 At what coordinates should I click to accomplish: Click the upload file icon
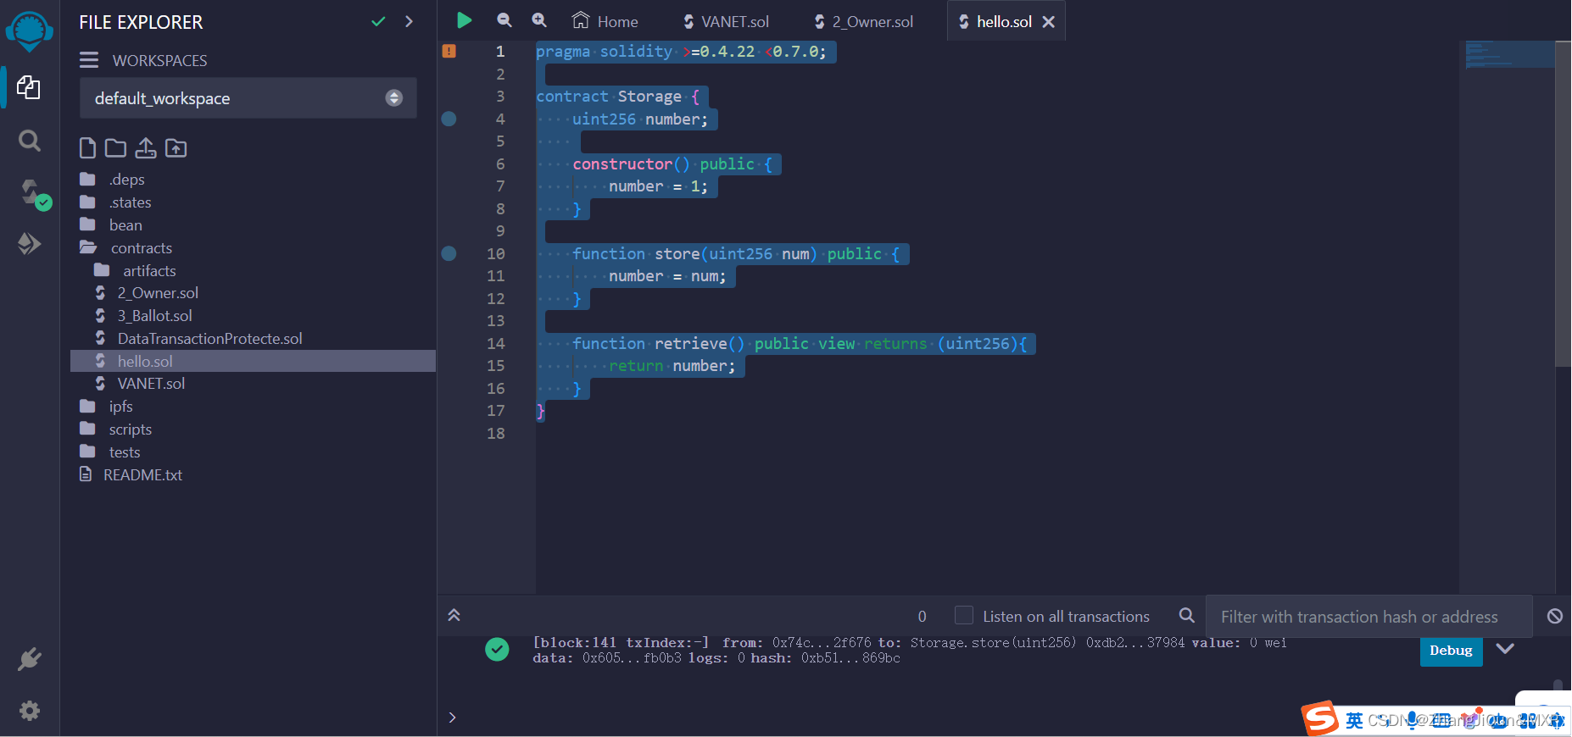[x=146, y=148]
